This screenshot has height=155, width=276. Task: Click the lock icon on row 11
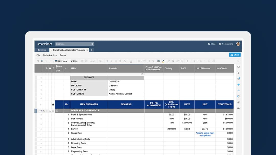click(53, 105)
